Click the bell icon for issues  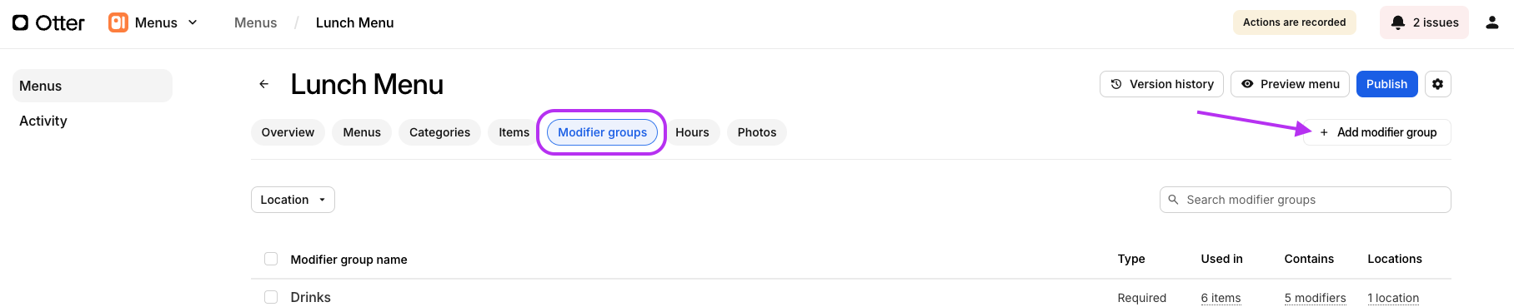point(1398,22)
